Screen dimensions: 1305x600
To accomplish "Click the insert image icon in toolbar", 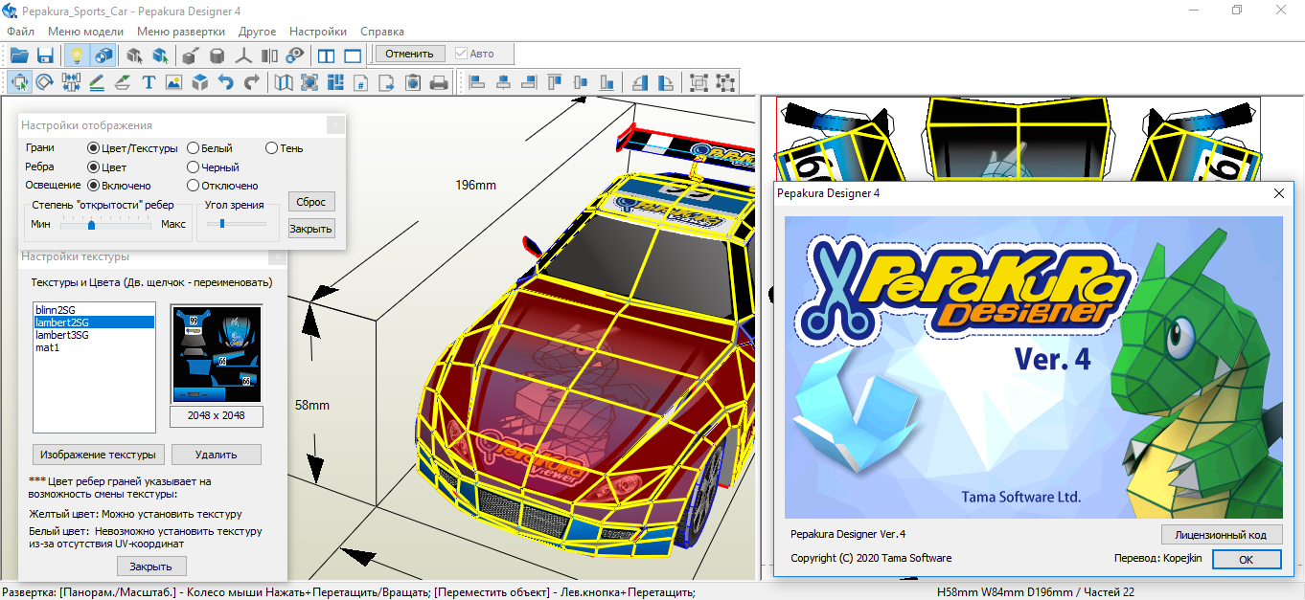I will click(173, 82).
